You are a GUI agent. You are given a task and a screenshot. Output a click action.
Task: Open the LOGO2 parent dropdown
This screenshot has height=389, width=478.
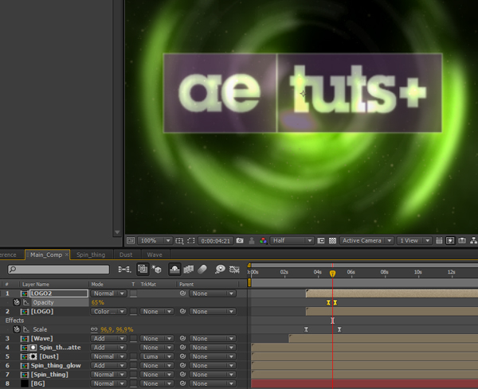coord(213,294)
